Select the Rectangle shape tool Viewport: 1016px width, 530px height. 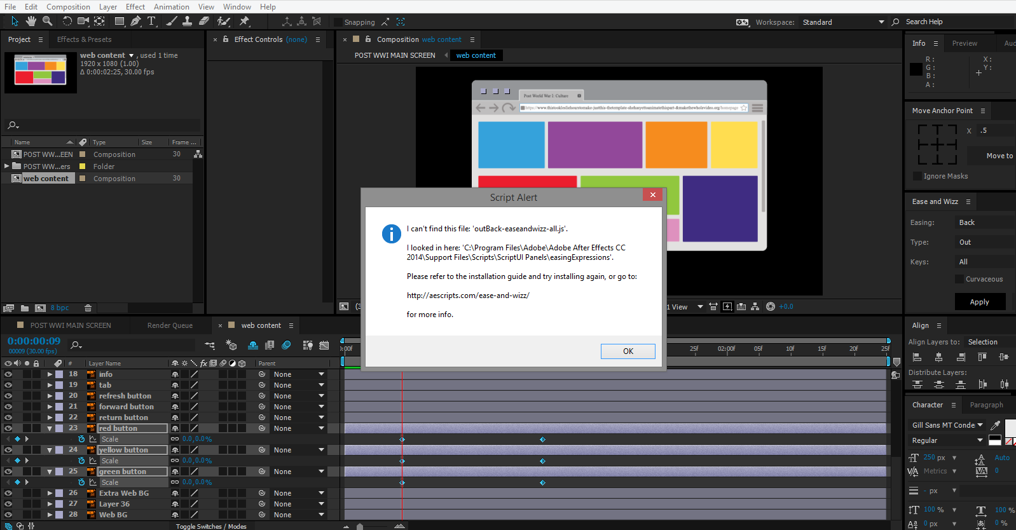point(119,22)
